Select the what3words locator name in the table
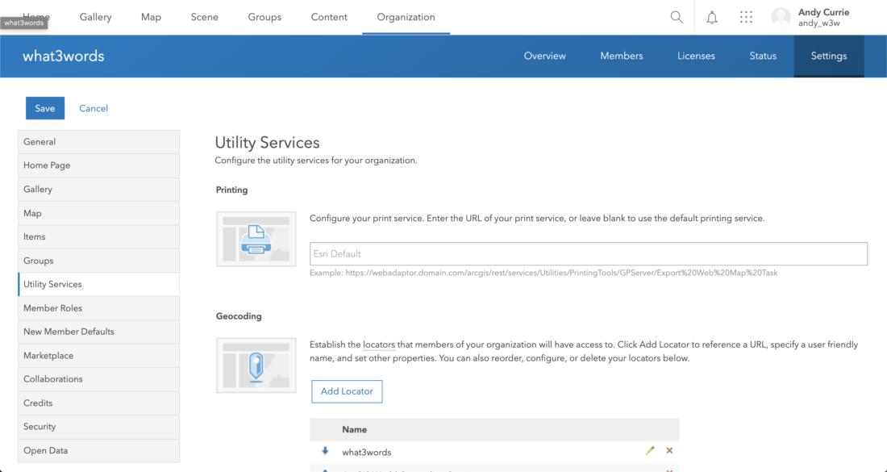This screenshot has height=472, width=887. (x=367, y=452)
